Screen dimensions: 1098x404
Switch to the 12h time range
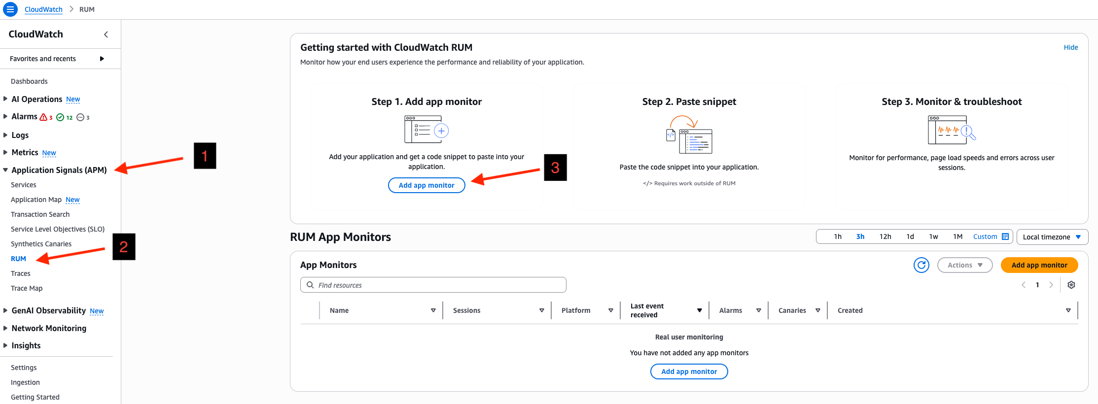click(885, 236)
